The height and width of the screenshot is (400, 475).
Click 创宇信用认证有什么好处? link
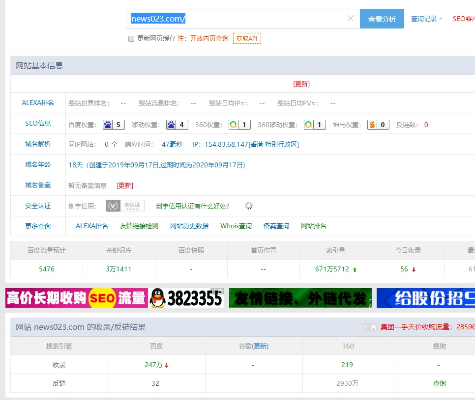pyautogui.click(x=193, y=206)
